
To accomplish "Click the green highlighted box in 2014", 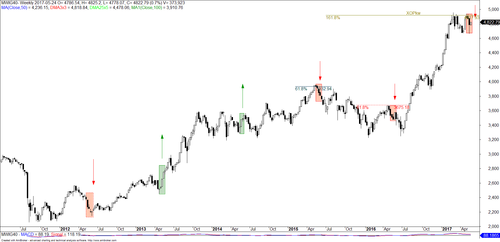I will pos(242,124).
